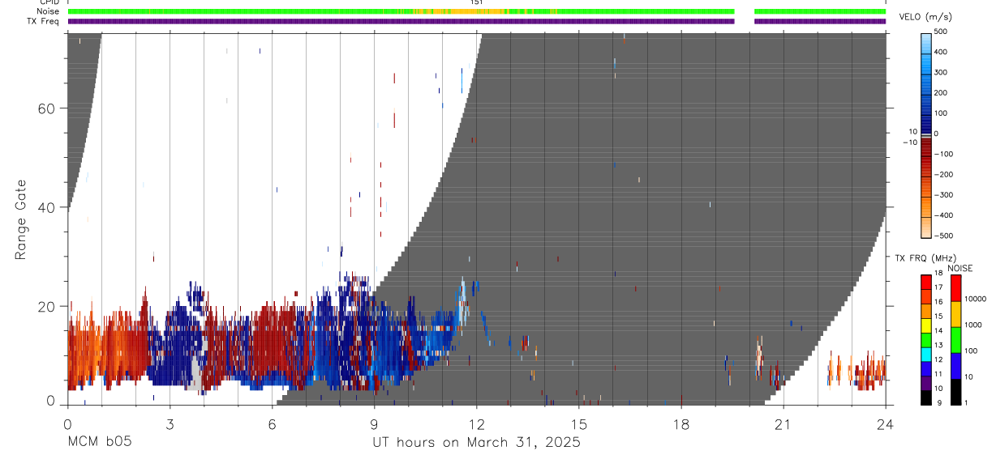Click the '18' hour label on UT axis

[x=681, y=424]
